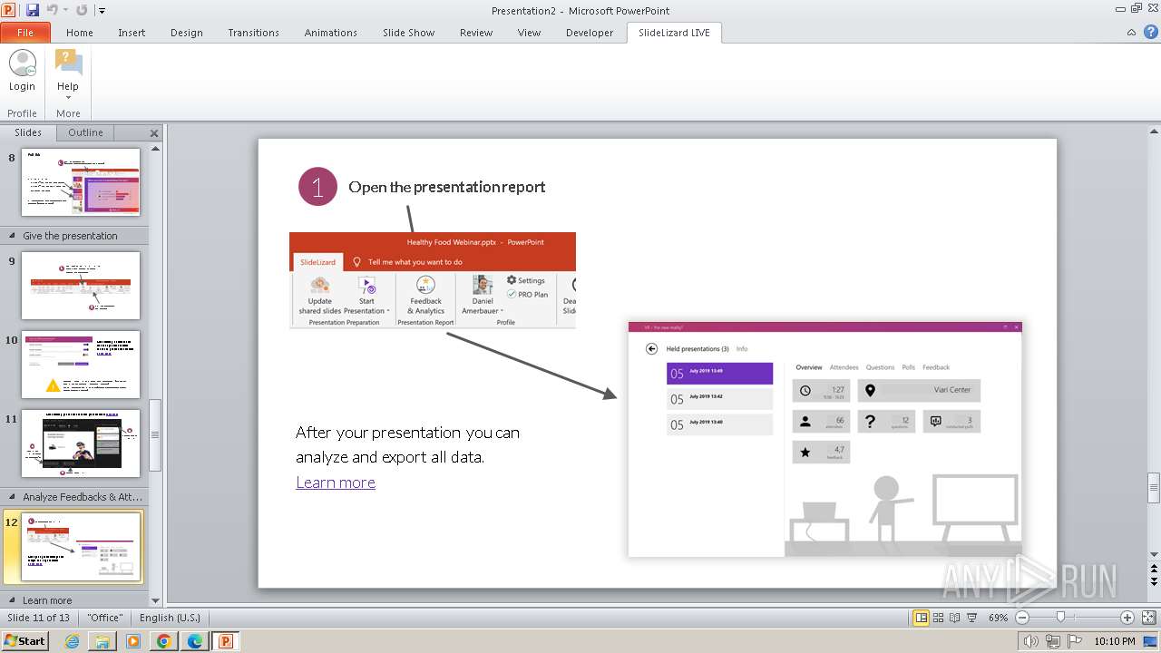
Task: Select slide 9 thumbnail
Action: coord(81,286)
